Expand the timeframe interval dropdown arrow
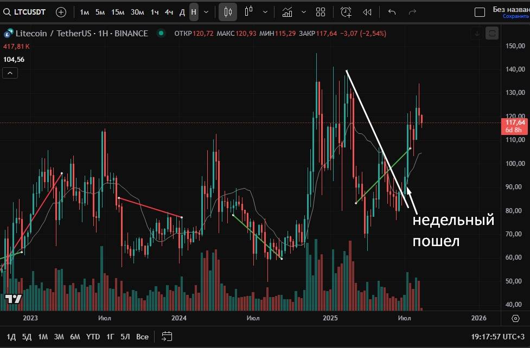The height and width of the screenshot is (348, 530). [206, 12]
